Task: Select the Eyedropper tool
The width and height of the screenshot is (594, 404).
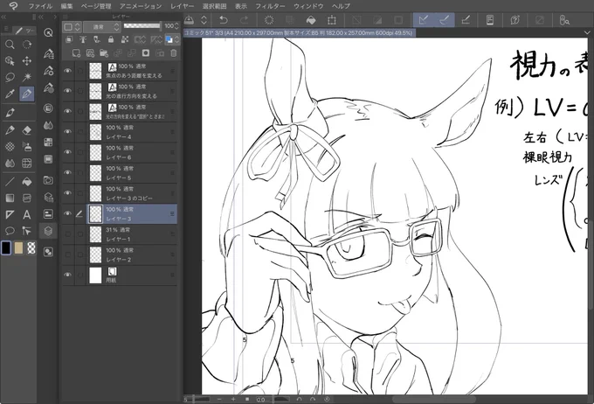Action: coord(10,94)
